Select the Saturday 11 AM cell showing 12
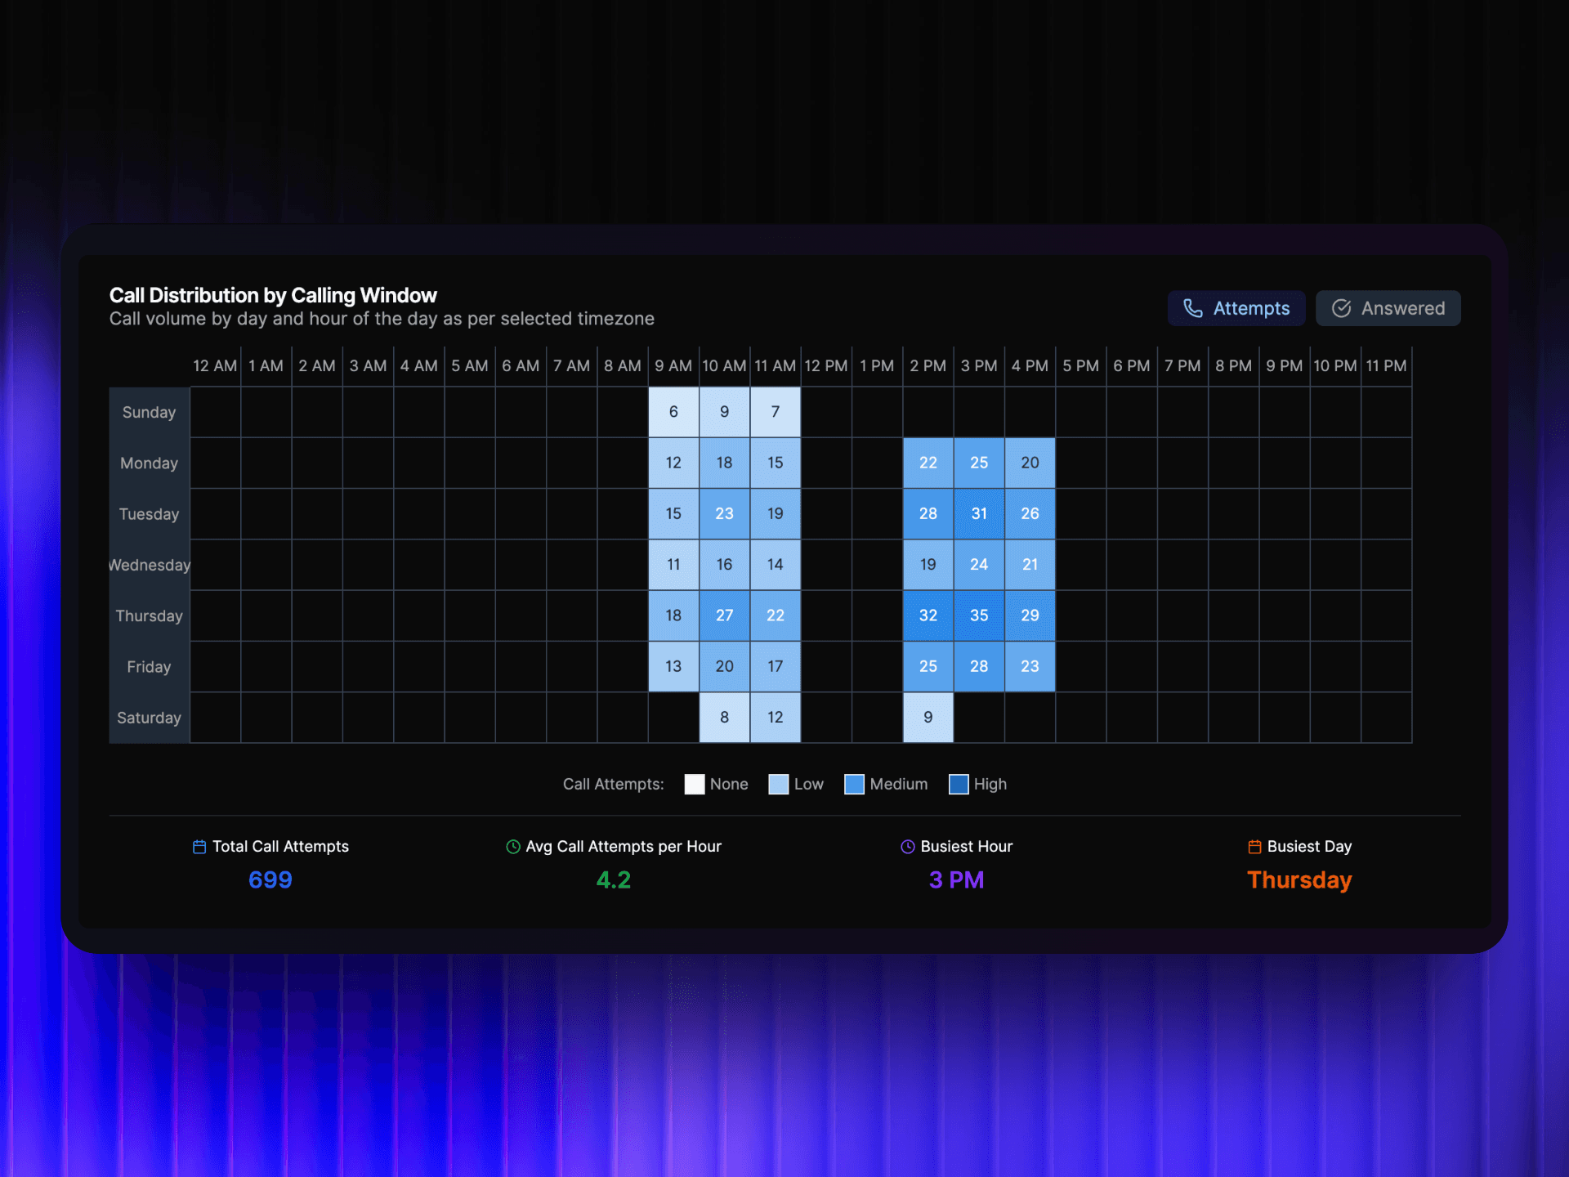1569x1177 pixels. pyautogui.click(x=776, y=718)
